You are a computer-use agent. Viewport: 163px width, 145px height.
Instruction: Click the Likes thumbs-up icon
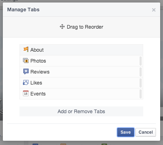pos(26,82)
